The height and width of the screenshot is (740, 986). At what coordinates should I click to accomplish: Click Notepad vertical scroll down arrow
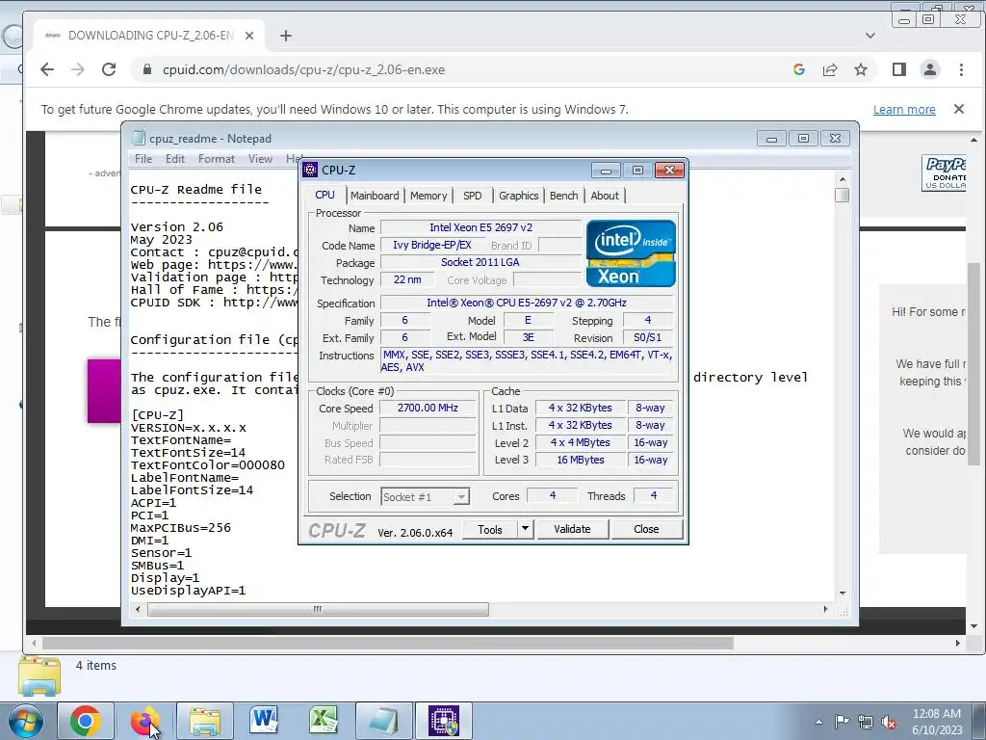coord(842,593)
